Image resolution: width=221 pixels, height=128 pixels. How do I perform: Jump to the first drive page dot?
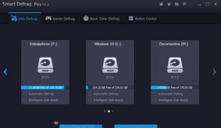pyautogui.click(x=105, y=111)
